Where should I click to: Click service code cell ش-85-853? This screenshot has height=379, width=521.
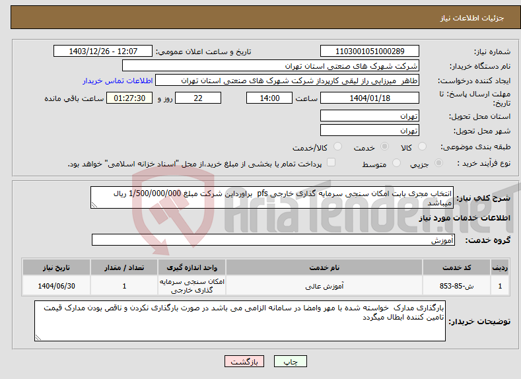(456, 286)
